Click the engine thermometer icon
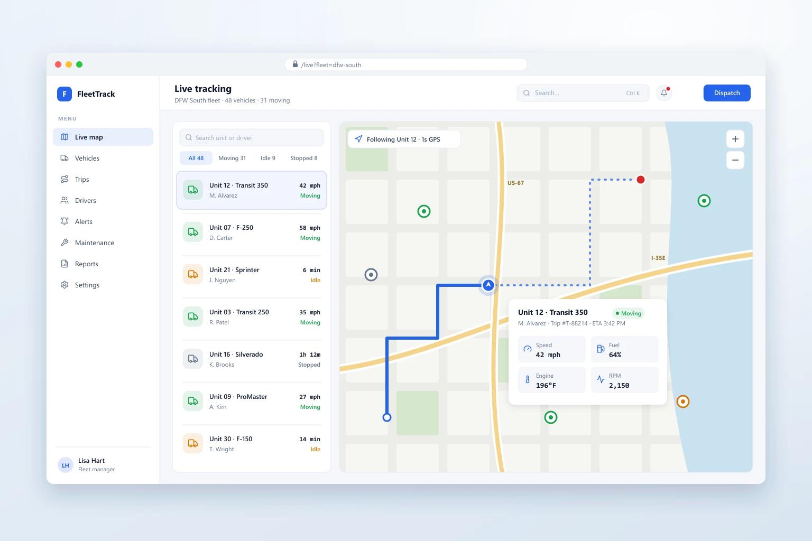Screen dimensions: 812x541 [x=527, y=380]
